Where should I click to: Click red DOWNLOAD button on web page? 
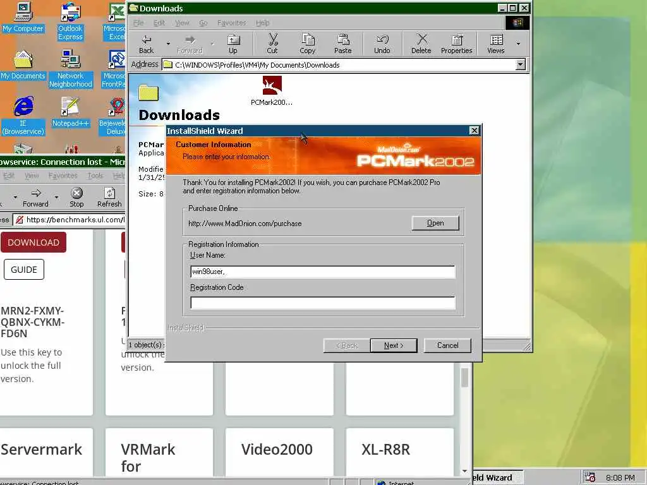33,242
